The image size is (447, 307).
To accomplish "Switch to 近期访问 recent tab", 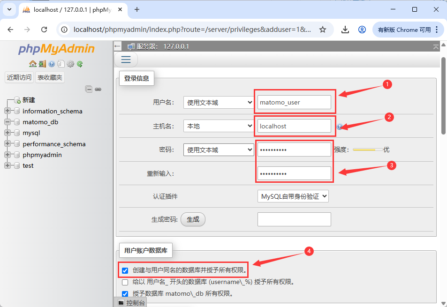I will 19,77.
